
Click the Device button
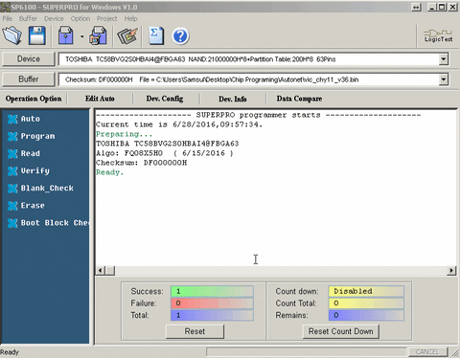29,59
